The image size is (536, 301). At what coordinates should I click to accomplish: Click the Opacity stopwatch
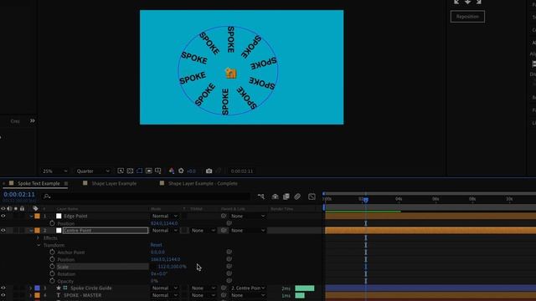[x=52, y=281]
